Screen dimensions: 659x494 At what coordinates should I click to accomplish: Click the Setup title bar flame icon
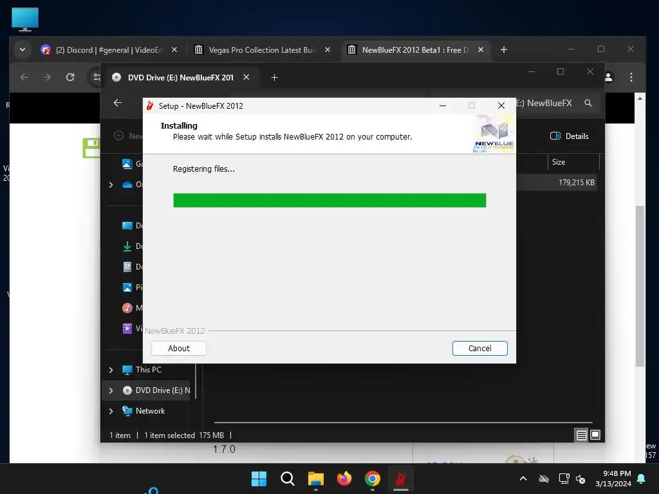(x=150, y=106)
